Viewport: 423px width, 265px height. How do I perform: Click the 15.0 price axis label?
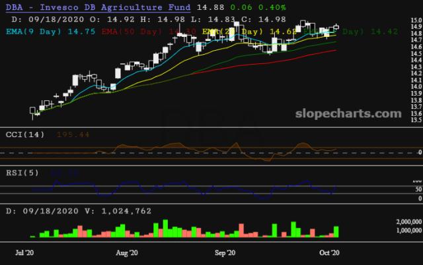(416, 21)
